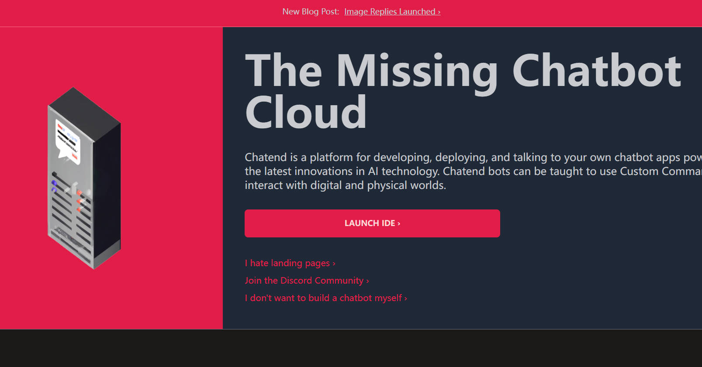702x367 pixels.
Task: Click the Chatend description paragraph
Action: pos(472,171)
